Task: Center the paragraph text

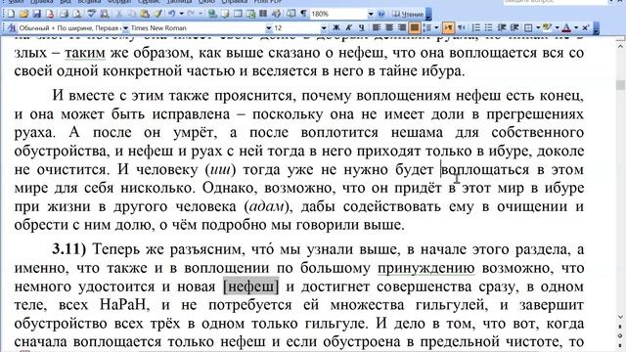Action: [x=389, y=27]
